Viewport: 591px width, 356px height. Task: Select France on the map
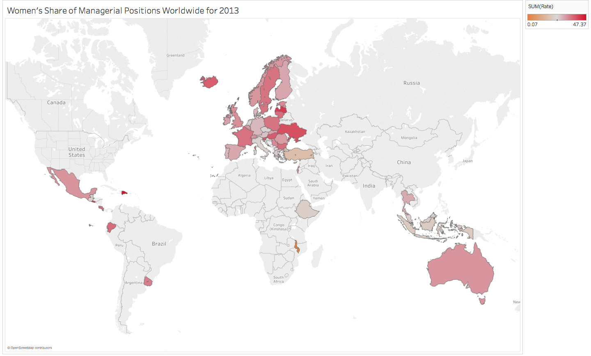[243, 136]
